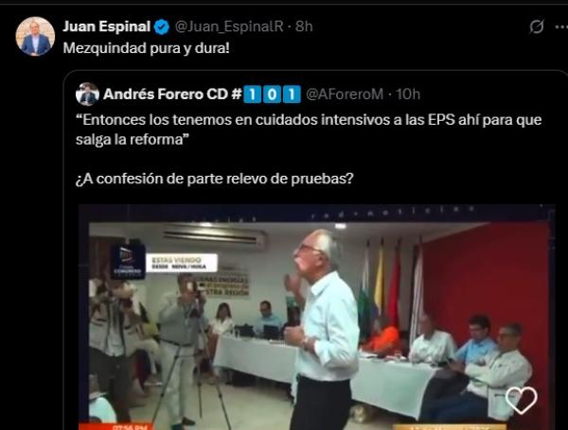Screen dimensions: 568x430
Task: Open the @AForeroM handle
Action: coord(345,94)
